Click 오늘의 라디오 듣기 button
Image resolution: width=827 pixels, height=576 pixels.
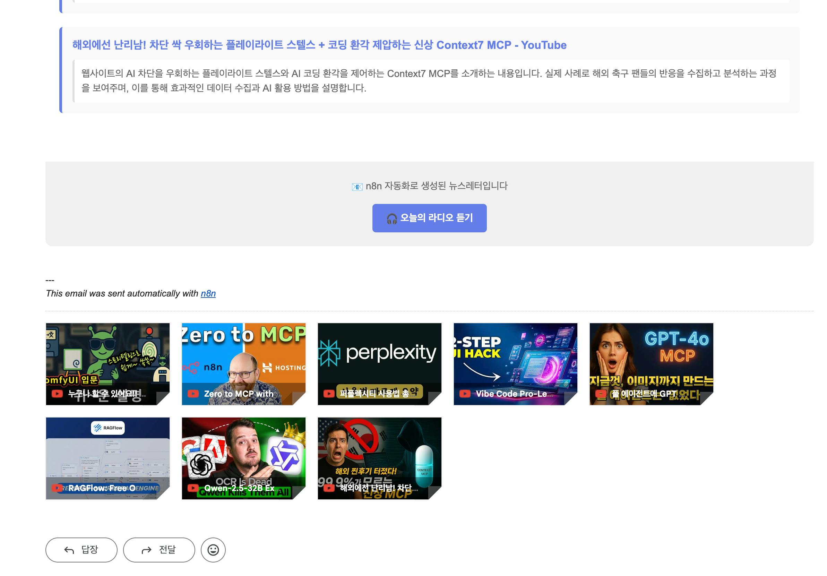coord(429,218)
